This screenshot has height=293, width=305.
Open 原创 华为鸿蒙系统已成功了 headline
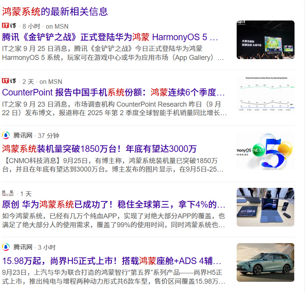click(114, 204)
